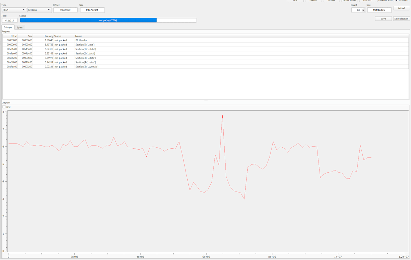
Task: Open the PE64 type dropdown
Action: coord(14,10)
